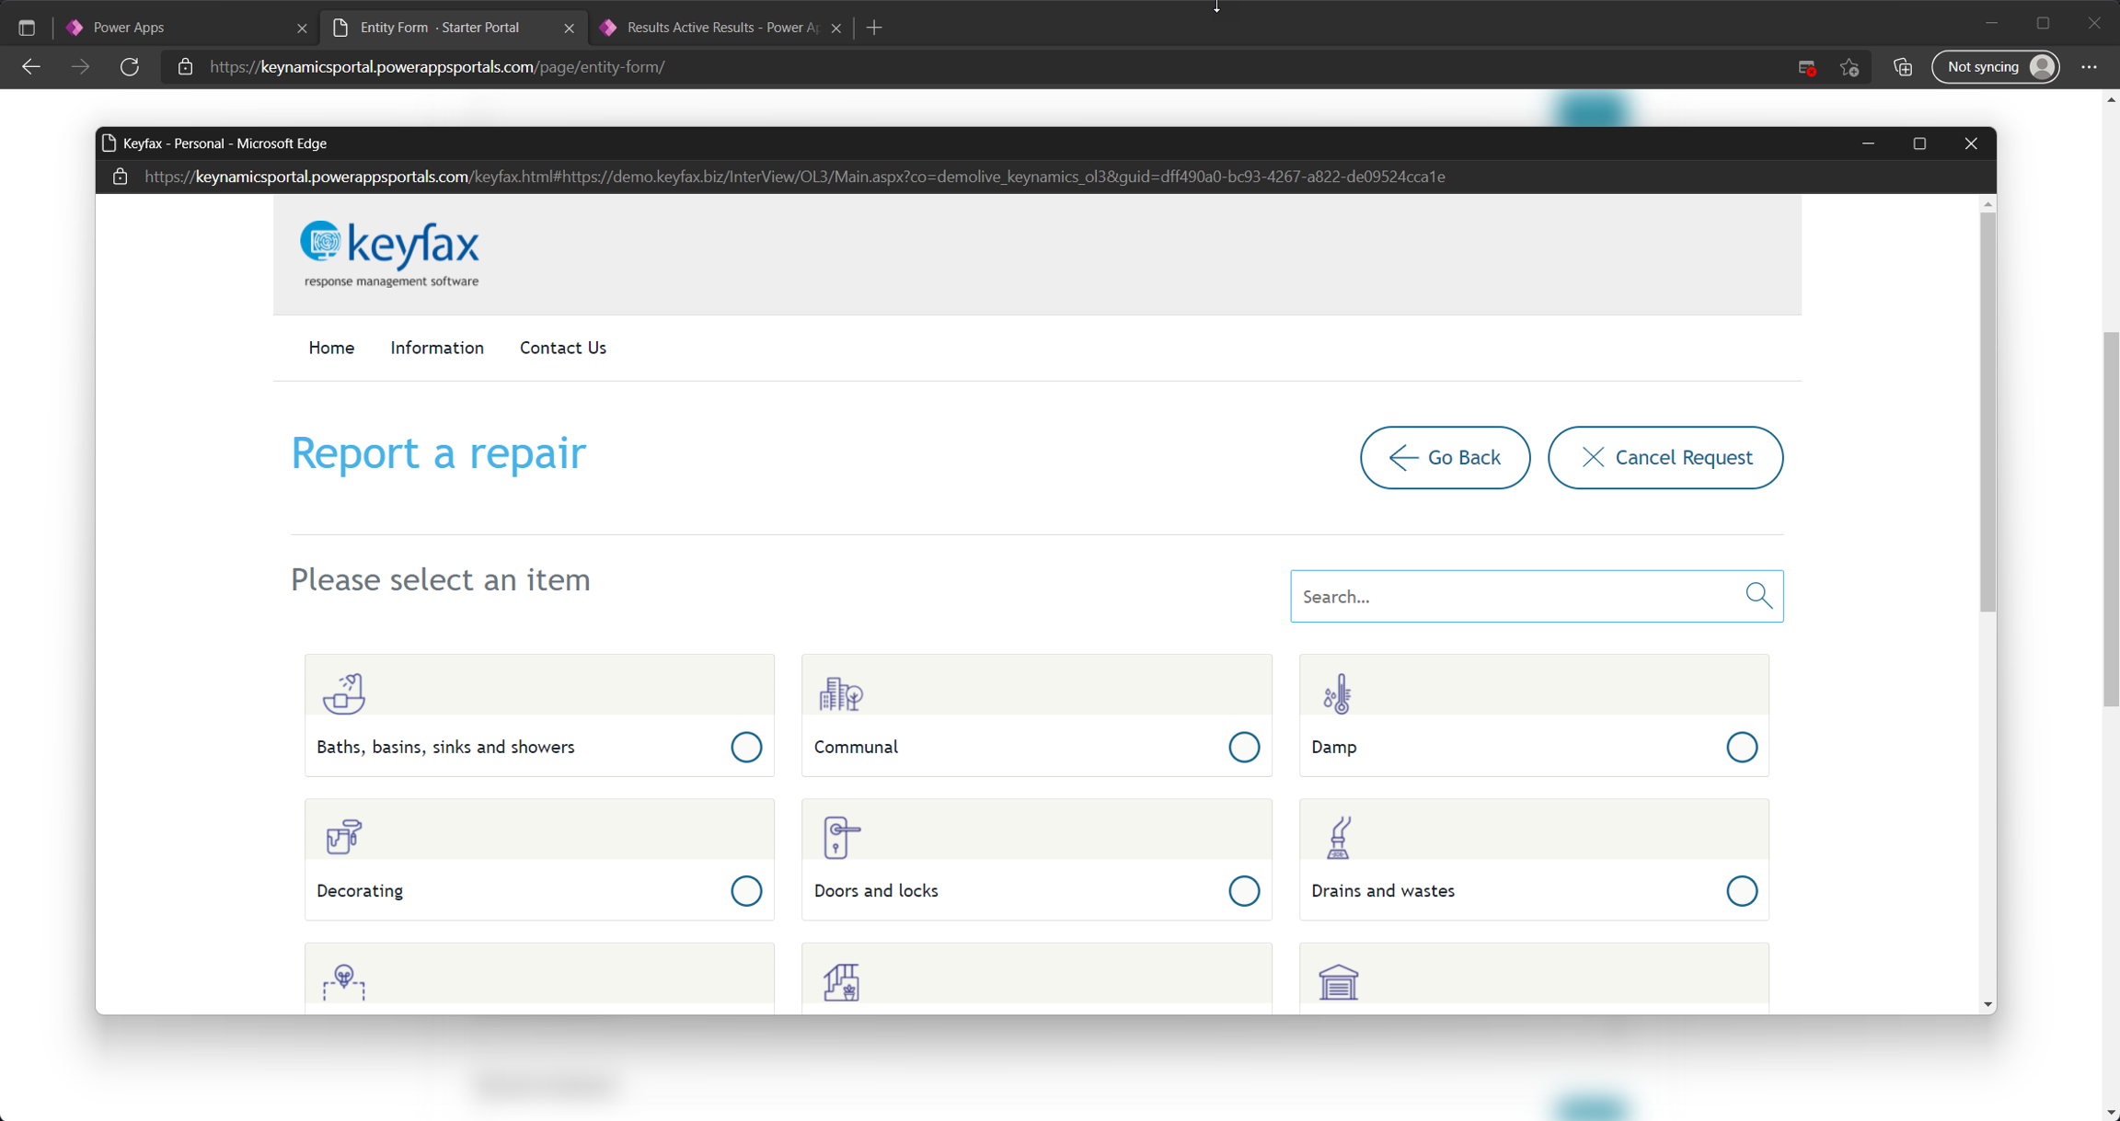Select the Communal radio button
2120x1121 pixels.
[1244, 747]
